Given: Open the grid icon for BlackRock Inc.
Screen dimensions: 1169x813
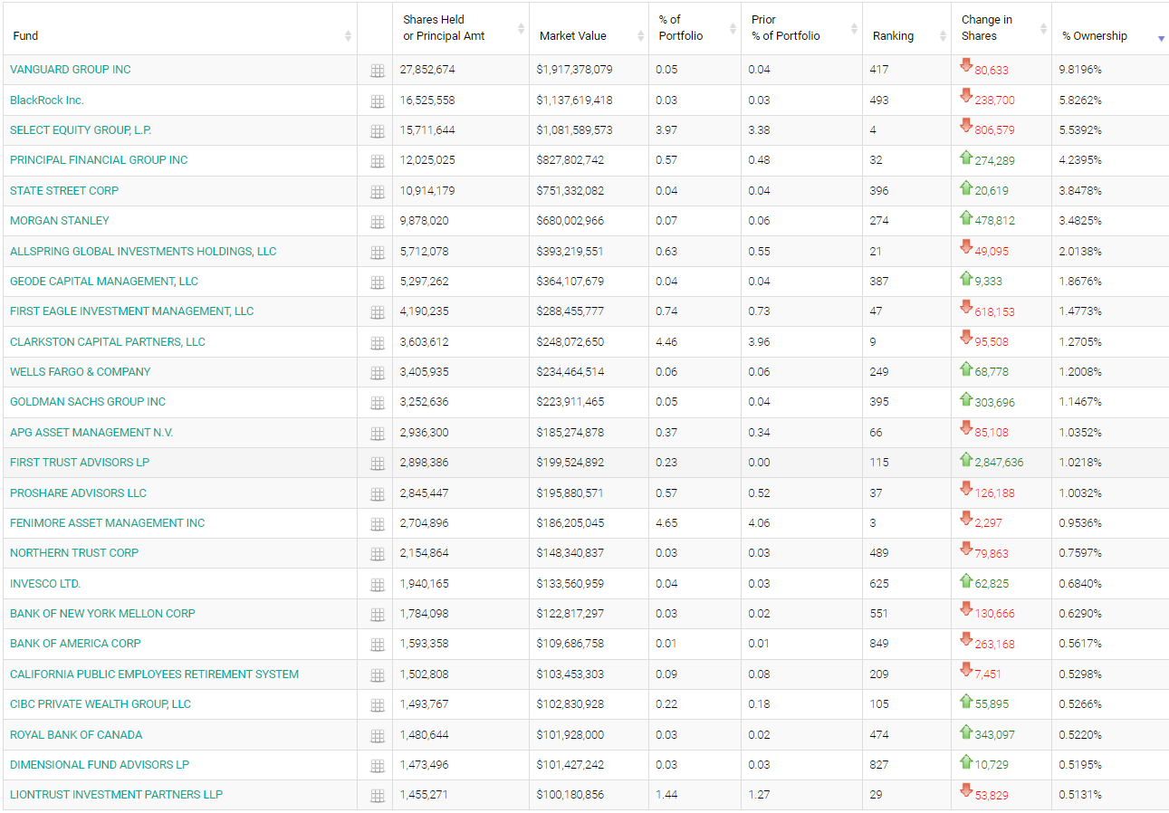Looking at the screenshot, I should click(x=378, y=101).
